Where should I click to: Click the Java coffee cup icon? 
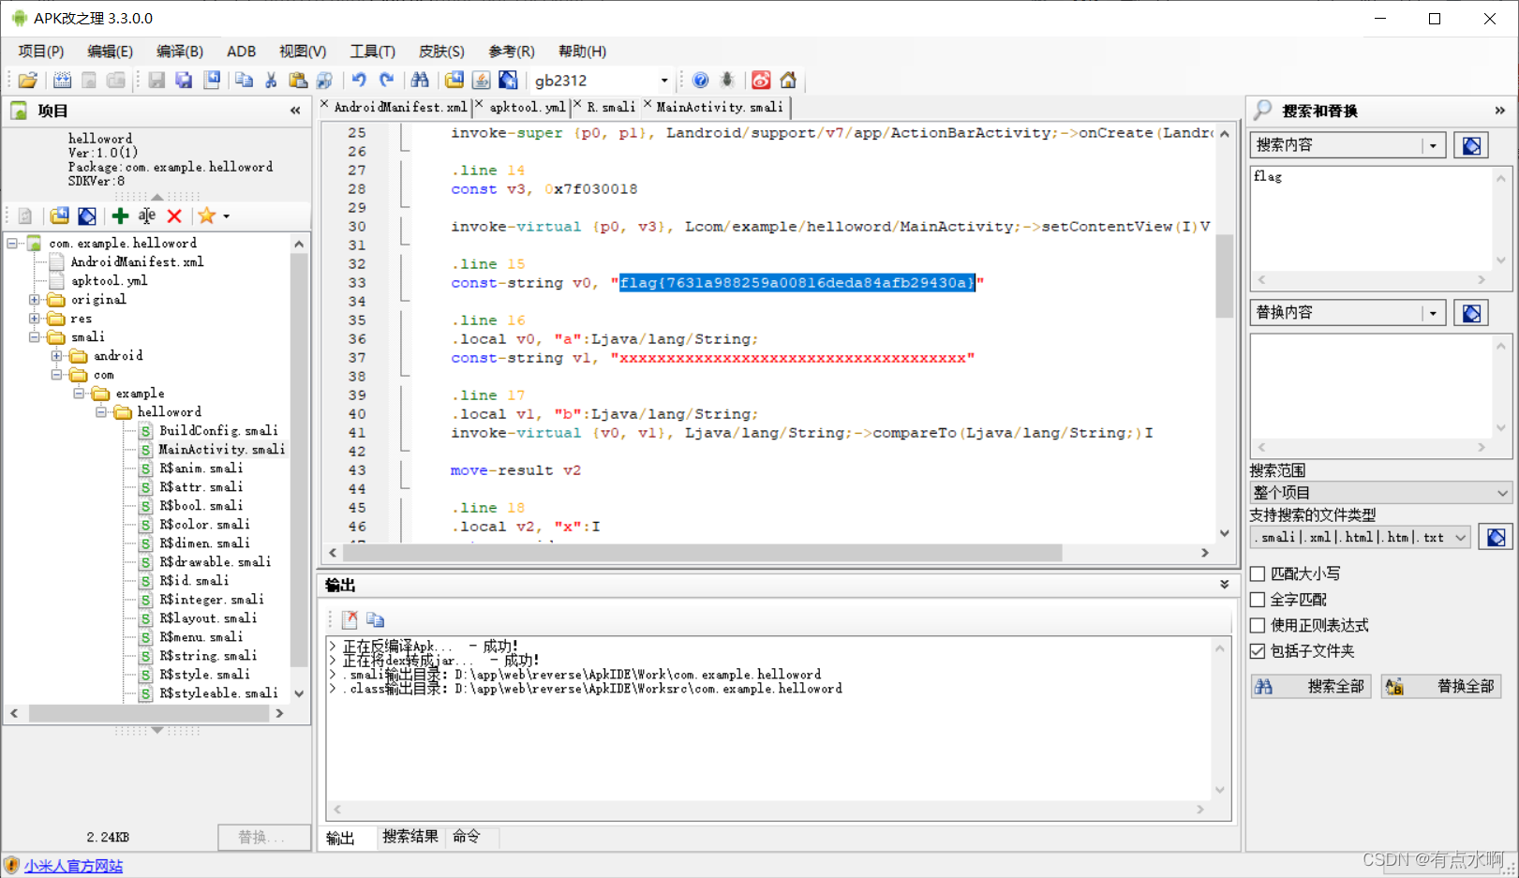tap(481, 81)
